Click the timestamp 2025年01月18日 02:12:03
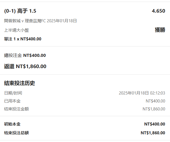Image resolution: width=170 pixels, height=142 pixels. coord(142,93)
